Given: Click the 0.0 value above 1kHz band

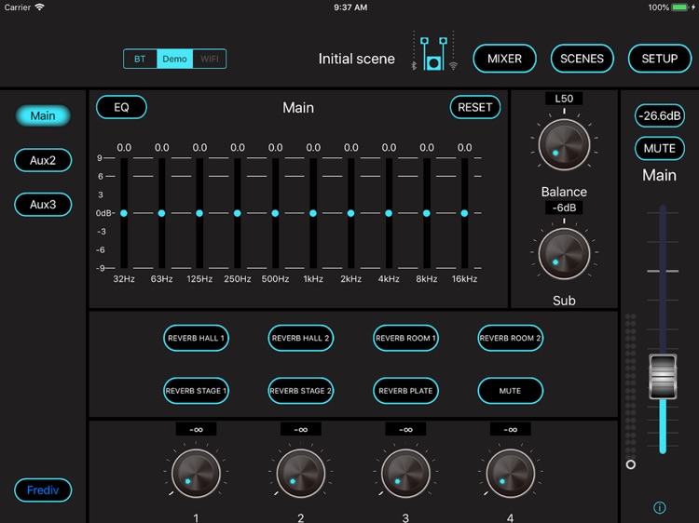Looking at the screenshot, I should [x=313, y=147].
